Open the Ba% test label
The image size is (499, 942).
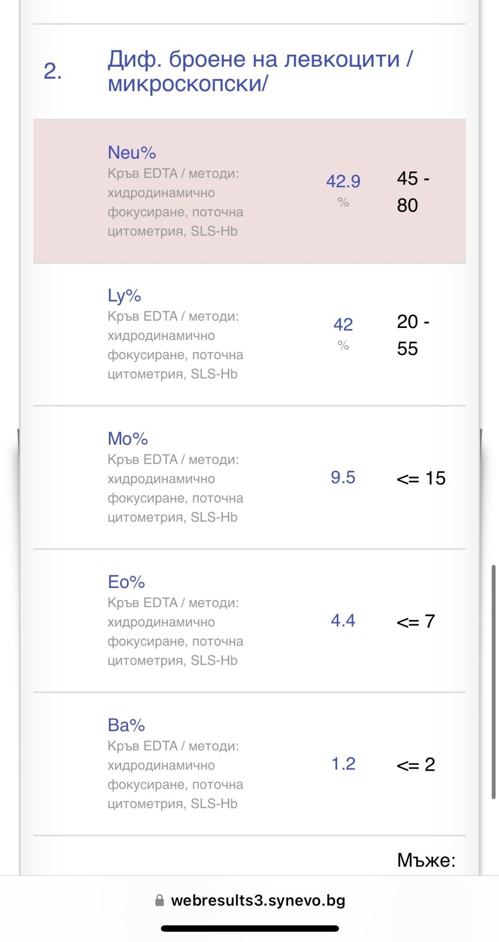(126, 725)
